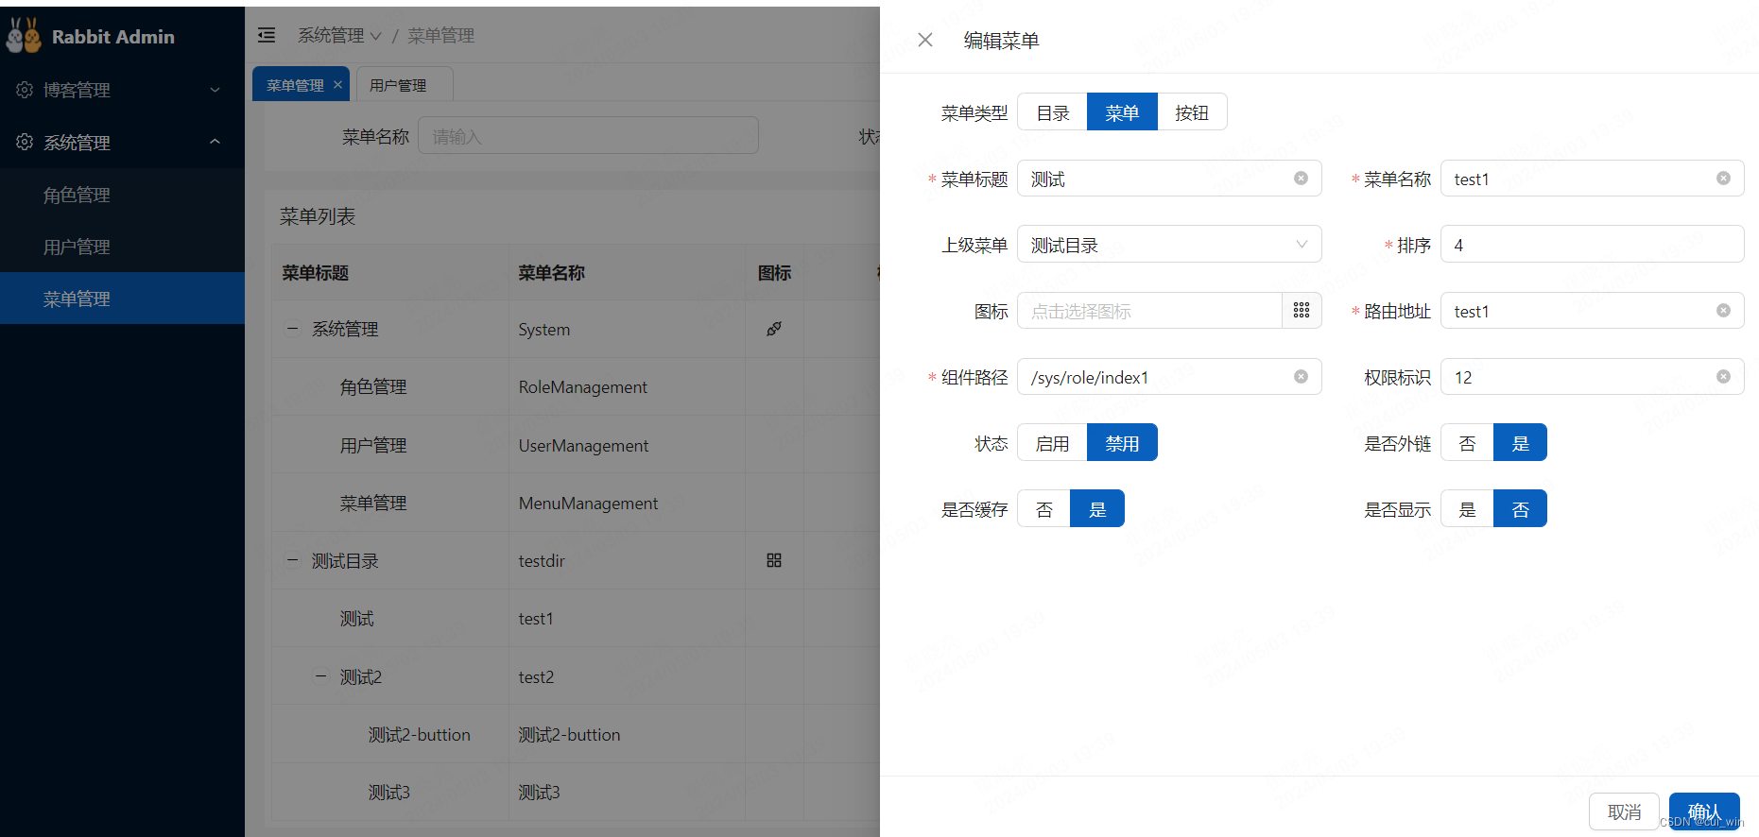Clear the 菜单名称 field in the edit drawer
The image size is (1759, 837).
tap(1723, 179)
